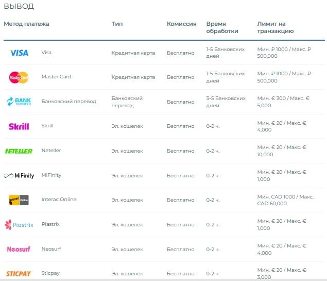Click the Visa limit 'Мин. ₽ 1000 / Макс. ₽ 500,000'
Image resolution: width=327 pixels, height=281 pixels.
[284, 53]
